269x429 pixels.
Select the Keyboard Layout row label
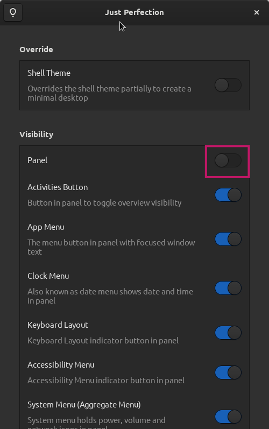coord(58,325)
